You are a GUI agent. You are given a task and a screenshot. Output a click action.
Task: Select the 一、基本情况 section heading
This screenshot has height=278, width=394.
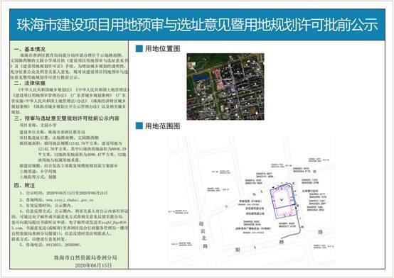[x=30, y=49]
